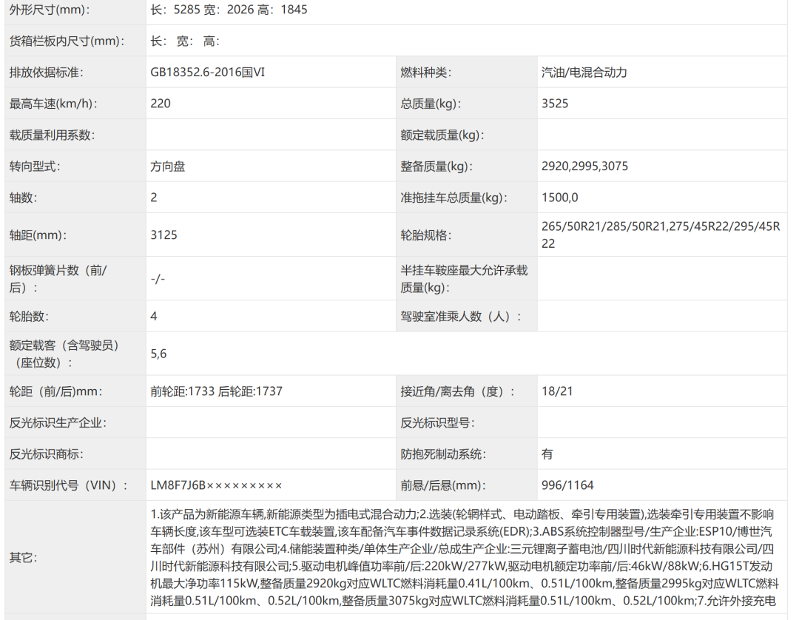799x620 pixels.
Task: Click the emission standard value GB18352.6-2016国VI
Action: [207, 73]
